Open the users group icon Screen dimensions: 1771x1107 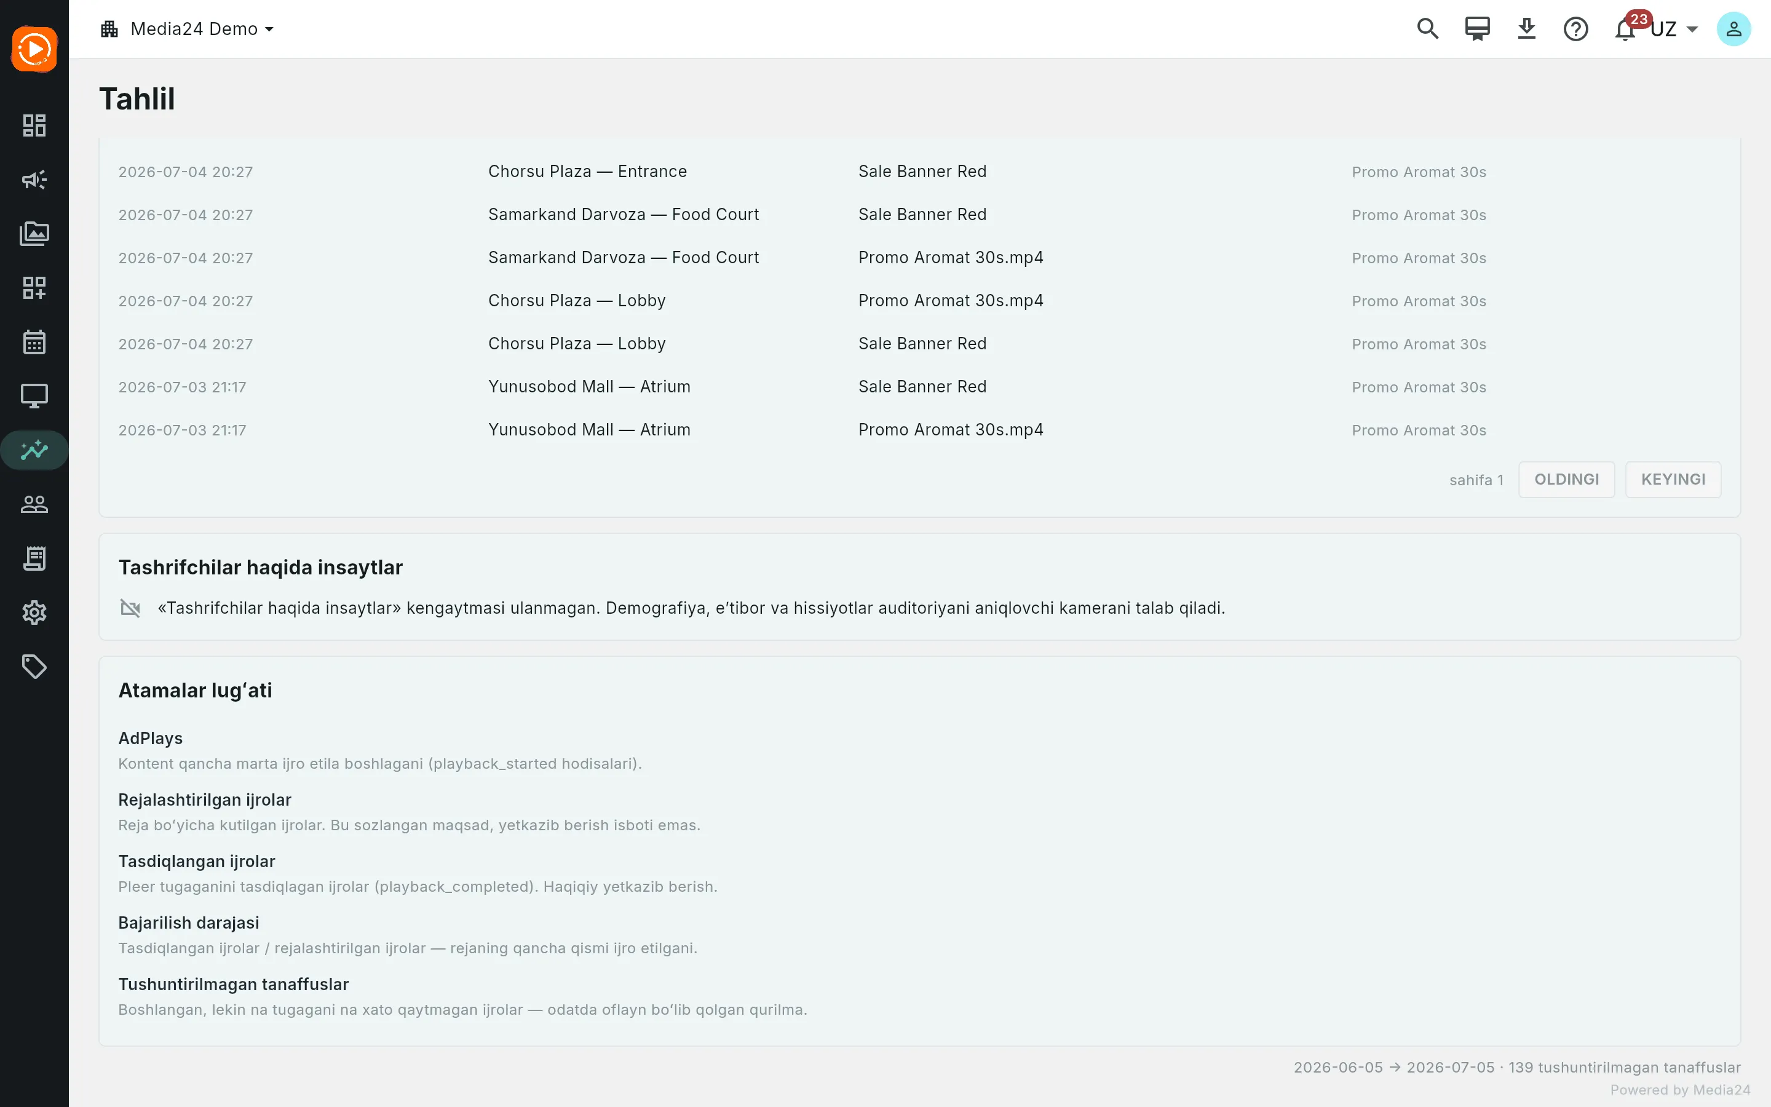click(x=34, y=504)
